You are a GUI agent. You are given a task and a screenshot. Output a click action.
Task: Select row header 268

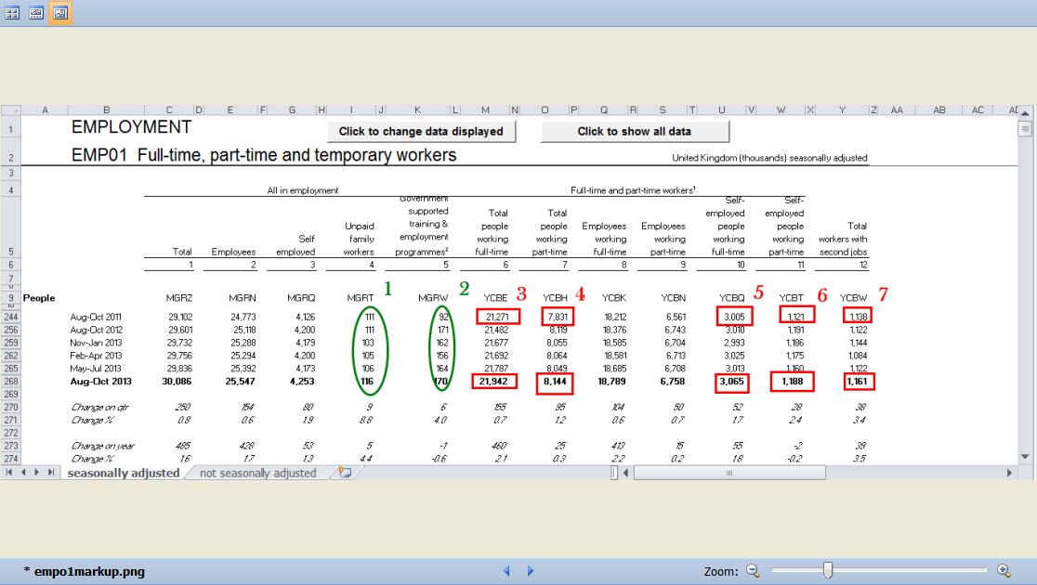[x=9, y=382]
